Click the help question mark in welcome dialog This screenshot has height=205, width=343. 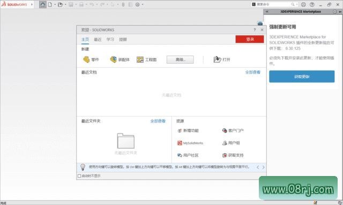tap(255, 30)
